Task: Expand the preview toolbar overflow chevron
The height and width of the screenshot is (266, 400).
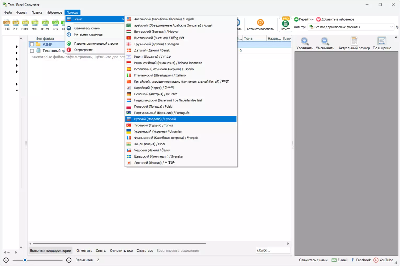Action: [396, 37]
